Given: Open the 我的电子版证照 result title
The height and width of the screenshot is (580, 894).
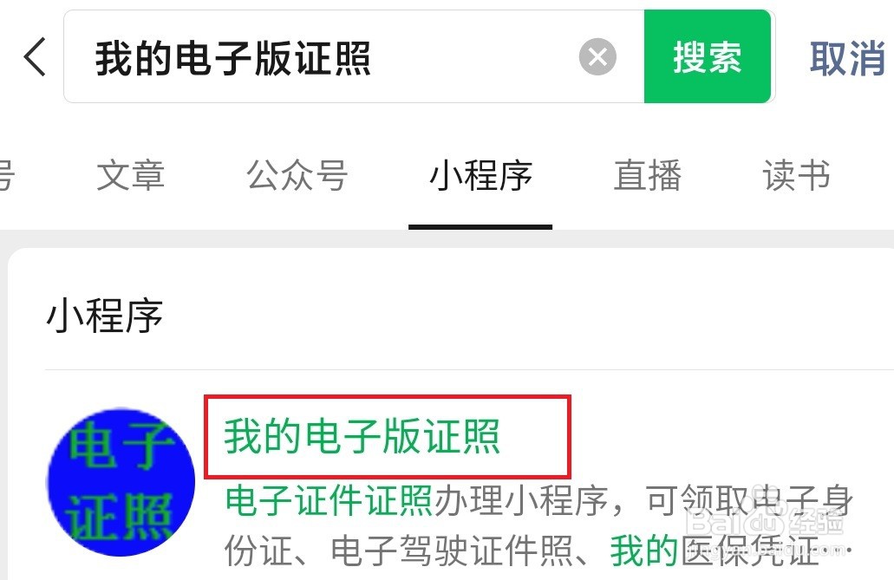Looking at the screenshot, I should [x=362, y=436].
